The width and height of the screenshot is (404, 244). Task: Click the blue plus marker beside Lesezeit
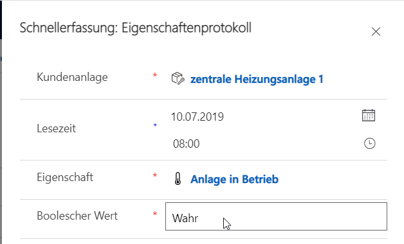pos(155,125)
